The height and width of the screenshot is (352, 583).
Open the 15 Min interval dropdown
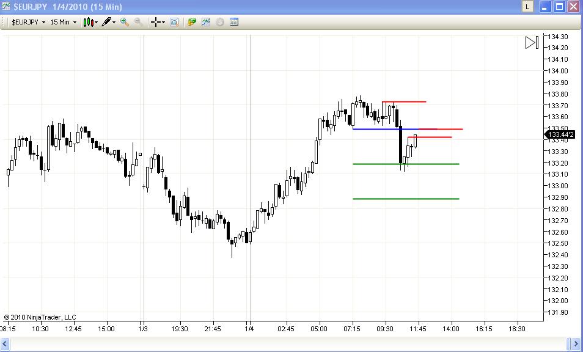(63, 22)
